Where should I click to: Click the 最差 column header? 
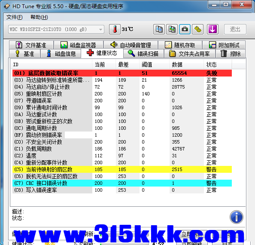(127, 64)
